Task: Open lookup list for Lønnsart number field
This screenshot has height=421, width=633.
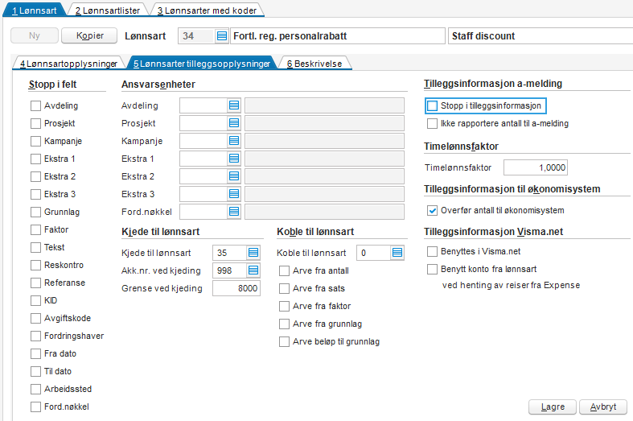Action: click(221, 36)
